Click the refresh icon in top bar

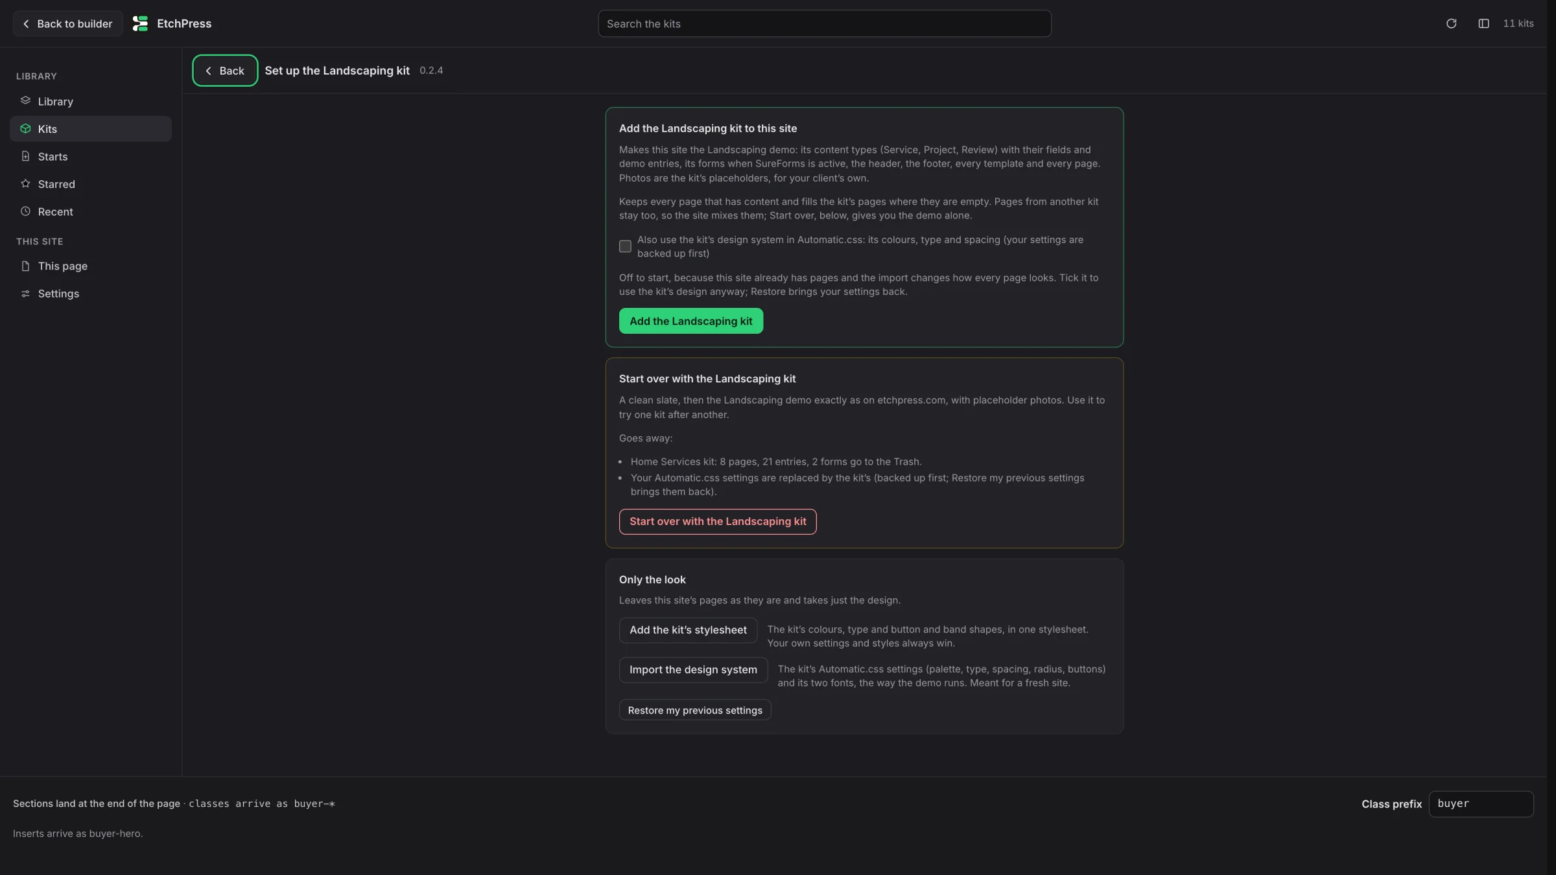pyautogui.click(x=1451, y=23)
